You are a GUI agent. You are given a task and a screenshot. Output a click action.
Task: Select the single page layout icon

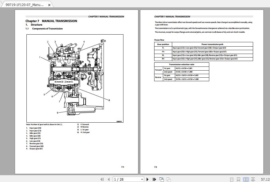coord(232,179)
